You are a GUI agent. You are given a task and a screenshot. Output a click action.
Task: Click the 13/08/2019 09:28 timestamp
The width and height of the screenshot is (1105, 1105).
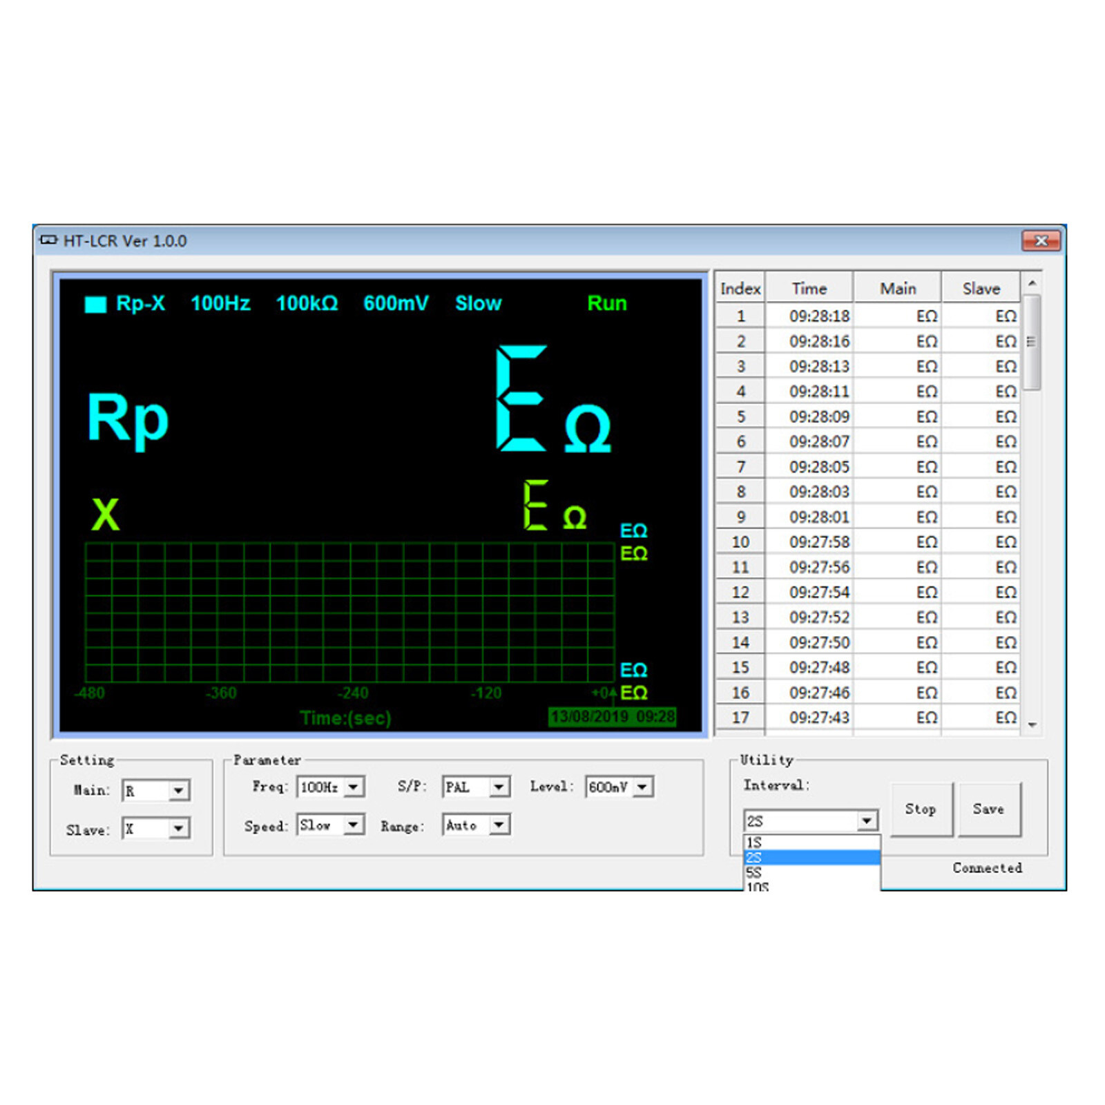point(613,716)
